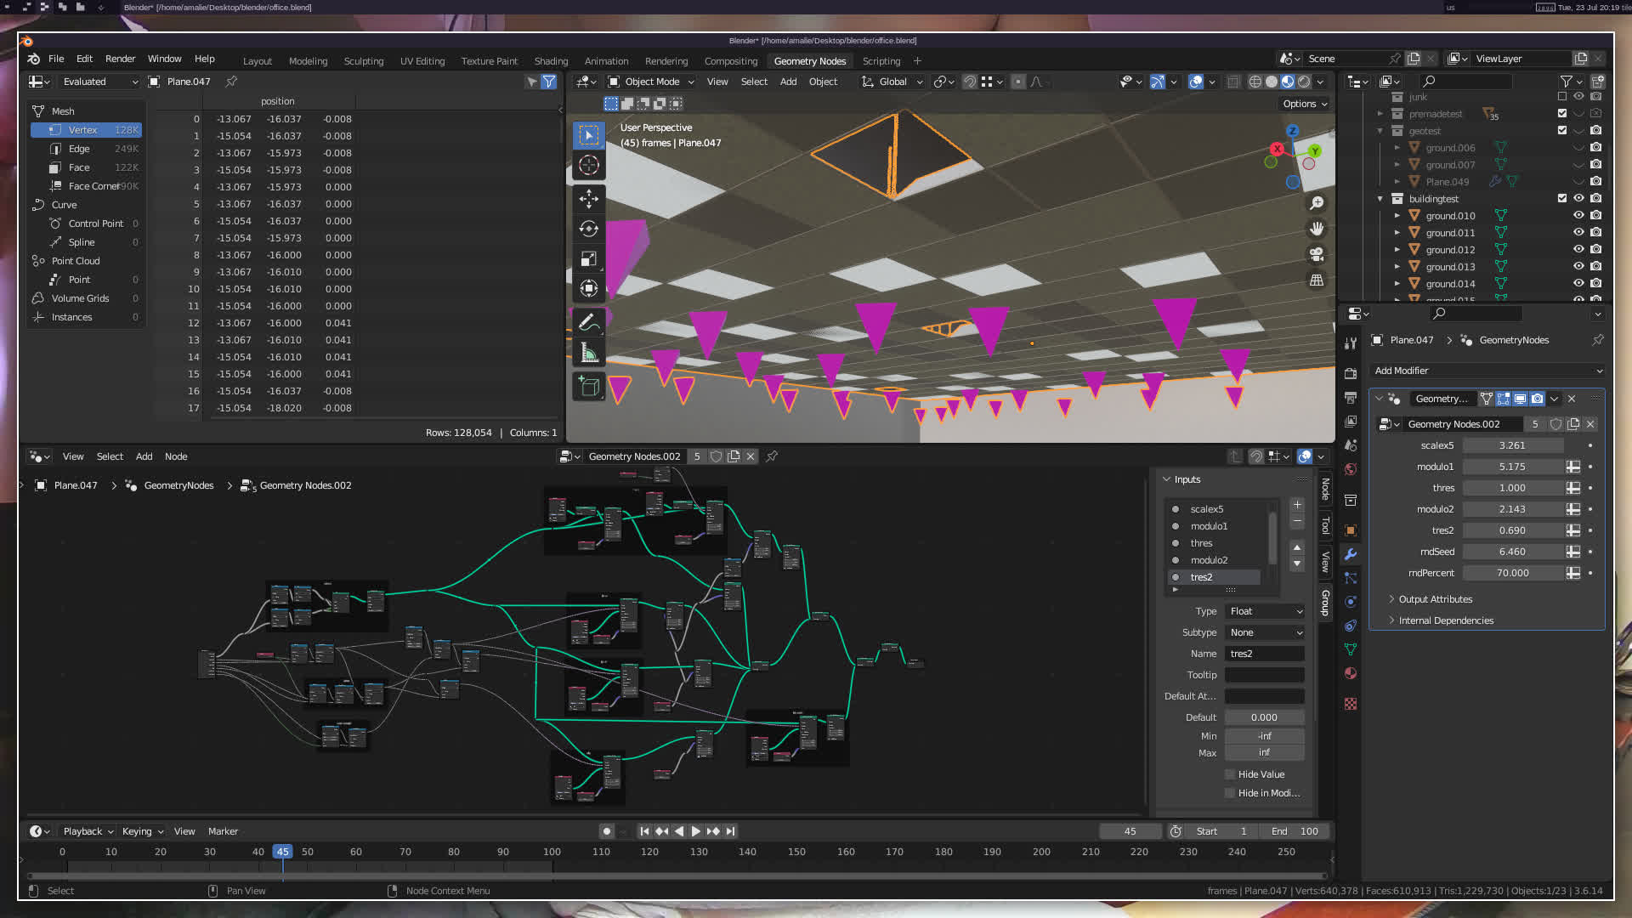This screenshot has width=1632, height=918.
Task: Switch to the Shading workspace tab
Action: coord(551,61)
